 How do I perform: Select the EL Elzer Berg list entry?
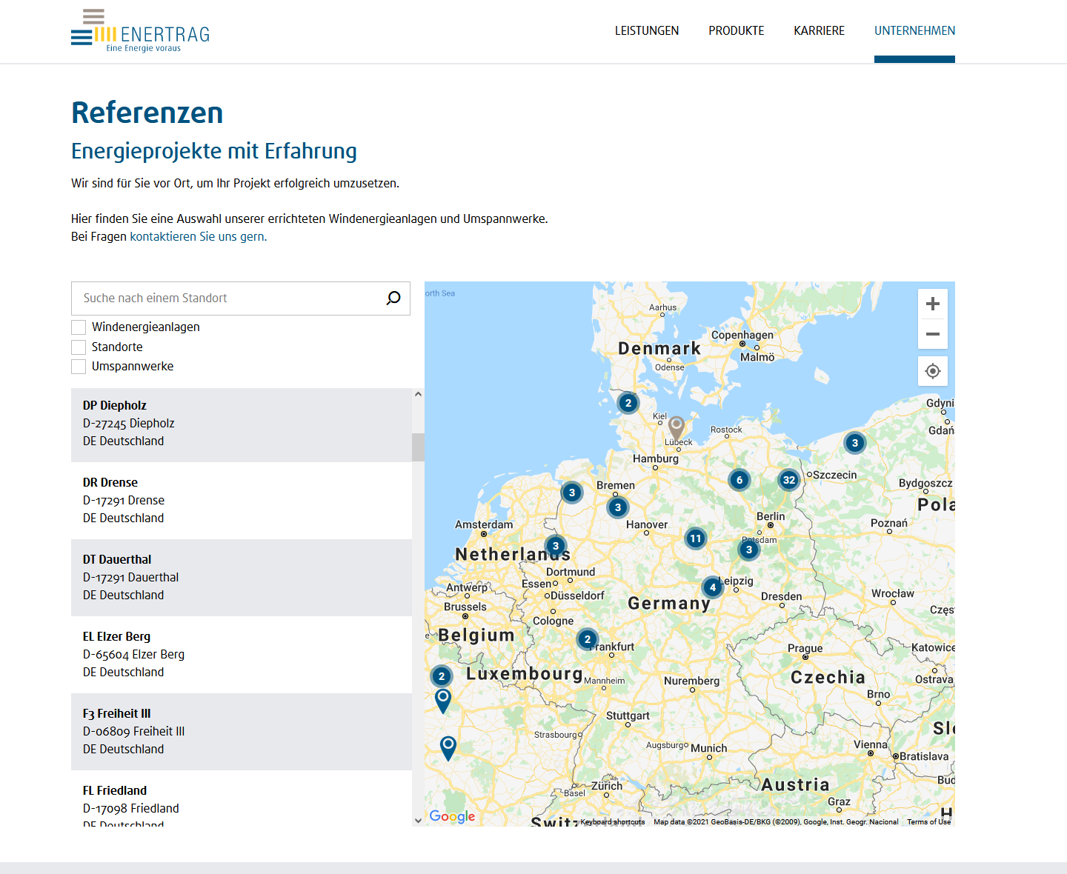(242, 655)
